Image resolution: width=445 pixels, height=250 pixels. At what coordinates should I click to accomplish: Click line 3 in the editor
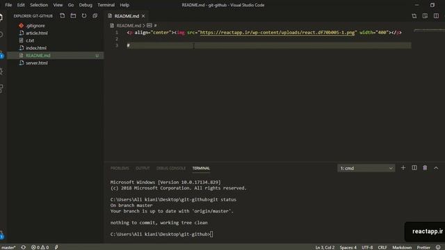pos(269,45)
